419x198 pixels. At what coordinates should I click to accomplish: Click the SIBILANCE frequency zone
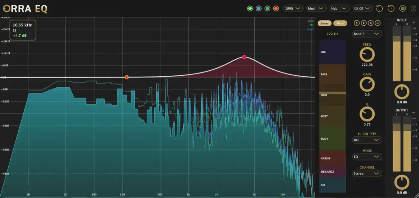[x=332, y=172]
